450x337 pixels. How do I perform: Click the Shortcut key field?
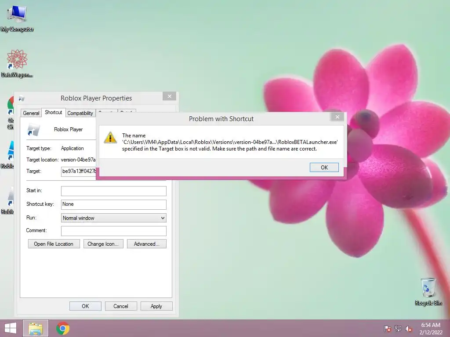(114, 204)
